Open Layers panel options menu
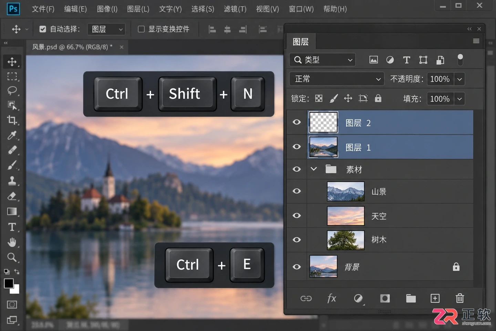 (476, 41)
